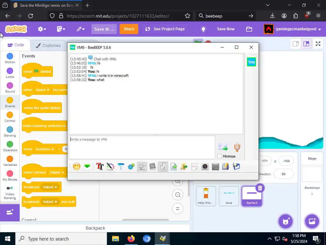Click the camera screenshot icon in BeeBEEP
Image resolution: width=326 pixels, height=245 pixels.
tap(205, 167)
